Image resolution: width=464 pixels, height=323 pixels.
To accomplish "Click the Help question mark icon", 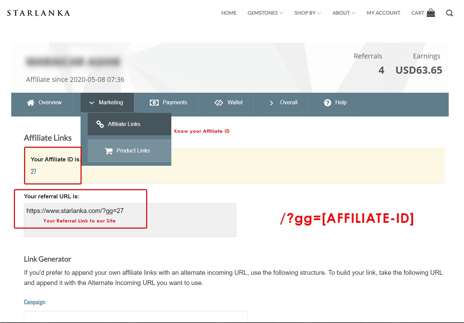I will (x=327, y=103).
